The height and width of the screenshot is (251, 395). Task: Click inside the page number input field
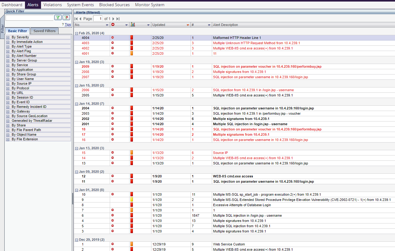point(98,19)
